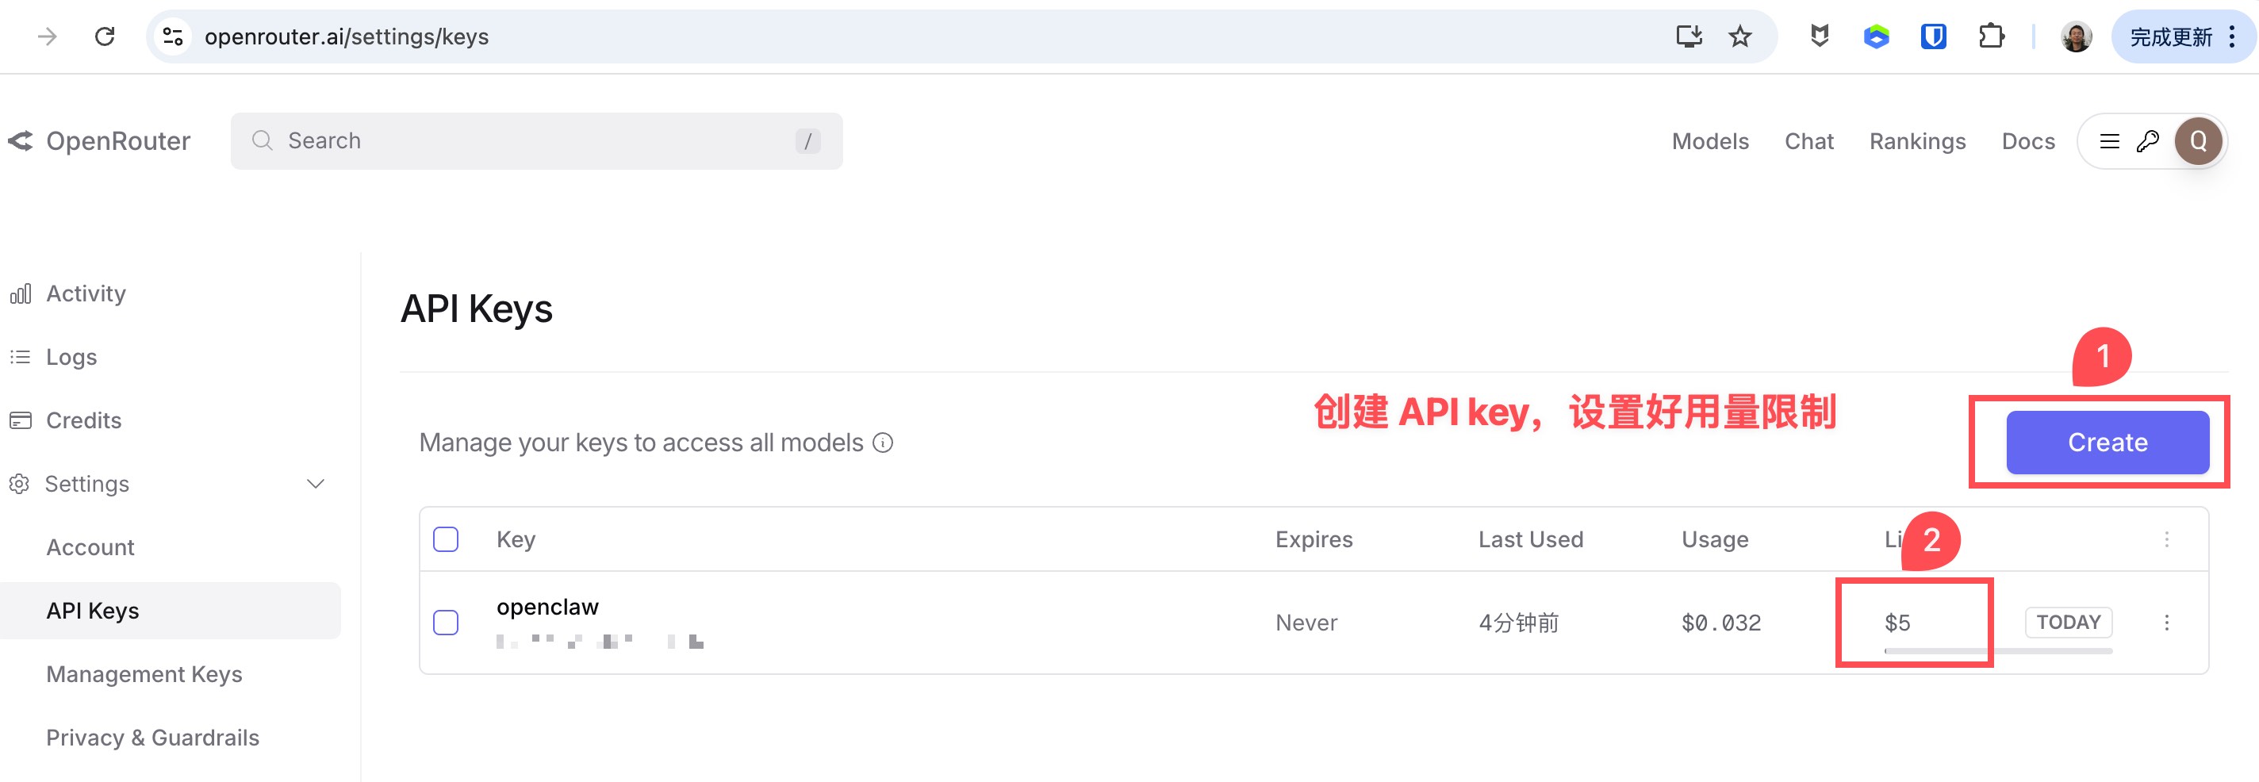The width and height of the screenshot is (2259, 782).
Task: Open the browser extensions puzzle icon
Action: (1991, 36)
